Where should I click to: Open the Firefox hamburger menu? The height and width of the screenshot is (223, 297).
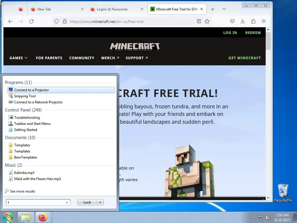264,21
